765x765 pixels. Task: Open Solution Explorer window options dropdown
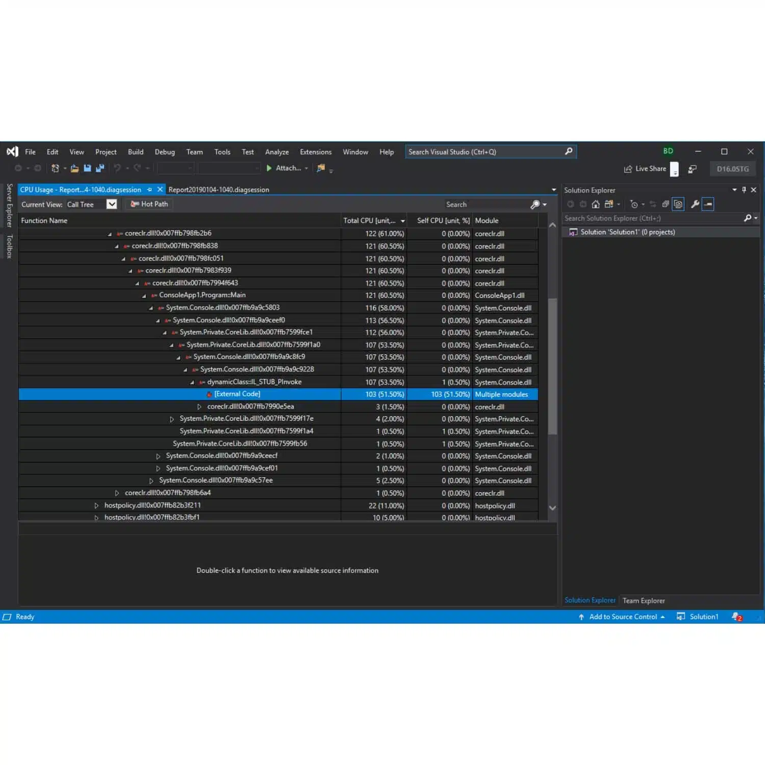(x=734, y=190)
